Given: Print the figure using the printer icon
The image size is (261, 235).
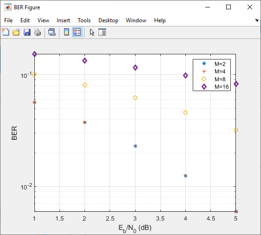Looking at the screenshot, I should (38, 32).
